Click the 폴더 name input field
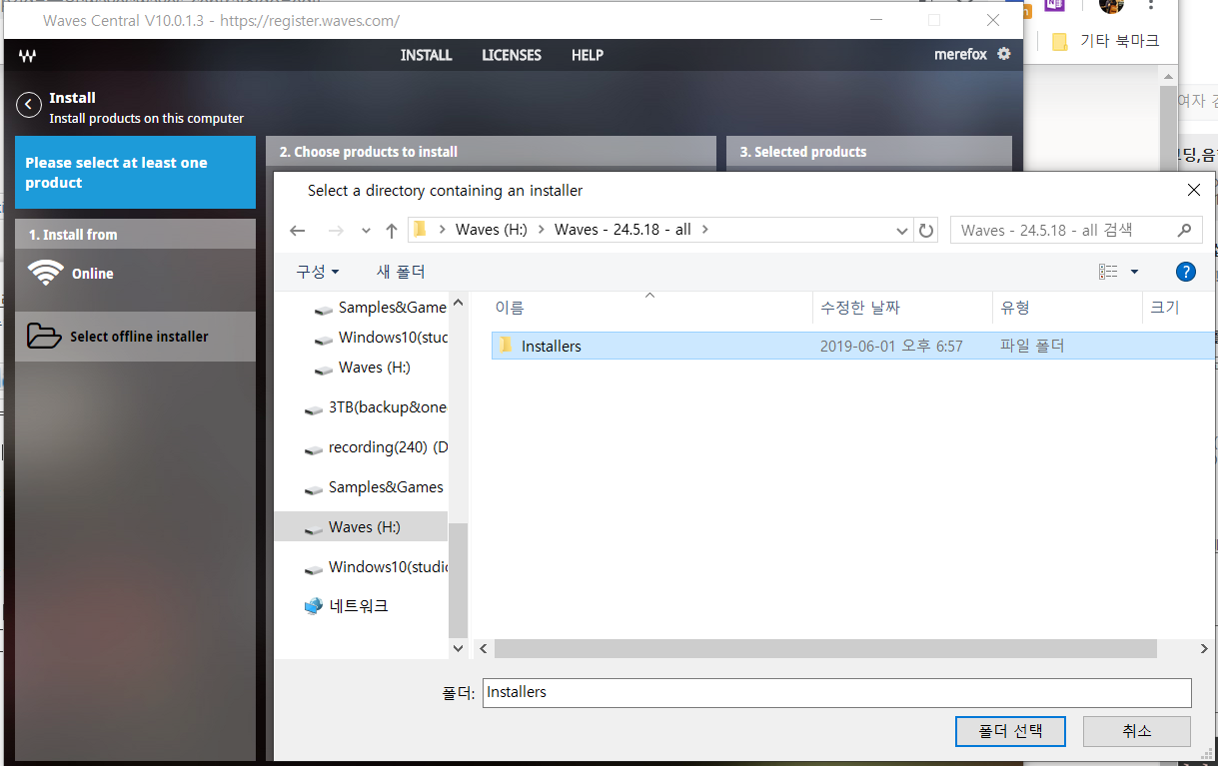Image resolution: width=1218 pixels, height=766 pixels. [x=836, y=692]
